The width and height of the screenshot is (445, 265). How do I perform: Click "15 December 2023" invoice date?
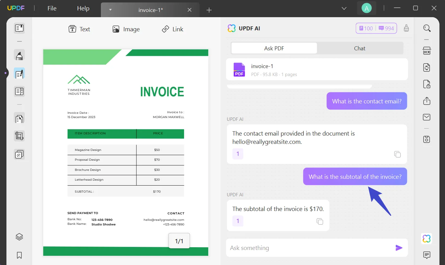pos(81,117)
